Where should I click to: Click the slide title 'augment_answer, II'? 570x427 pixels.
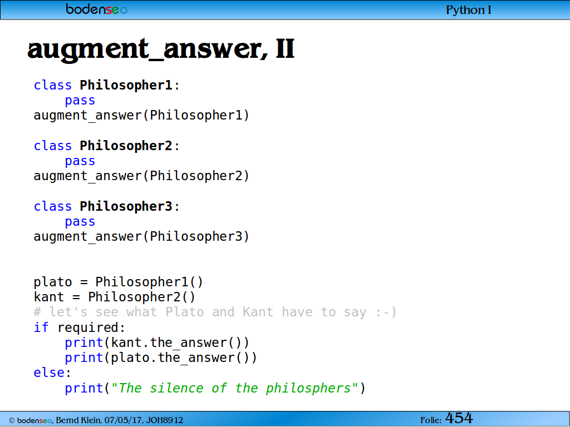point(161,49)
